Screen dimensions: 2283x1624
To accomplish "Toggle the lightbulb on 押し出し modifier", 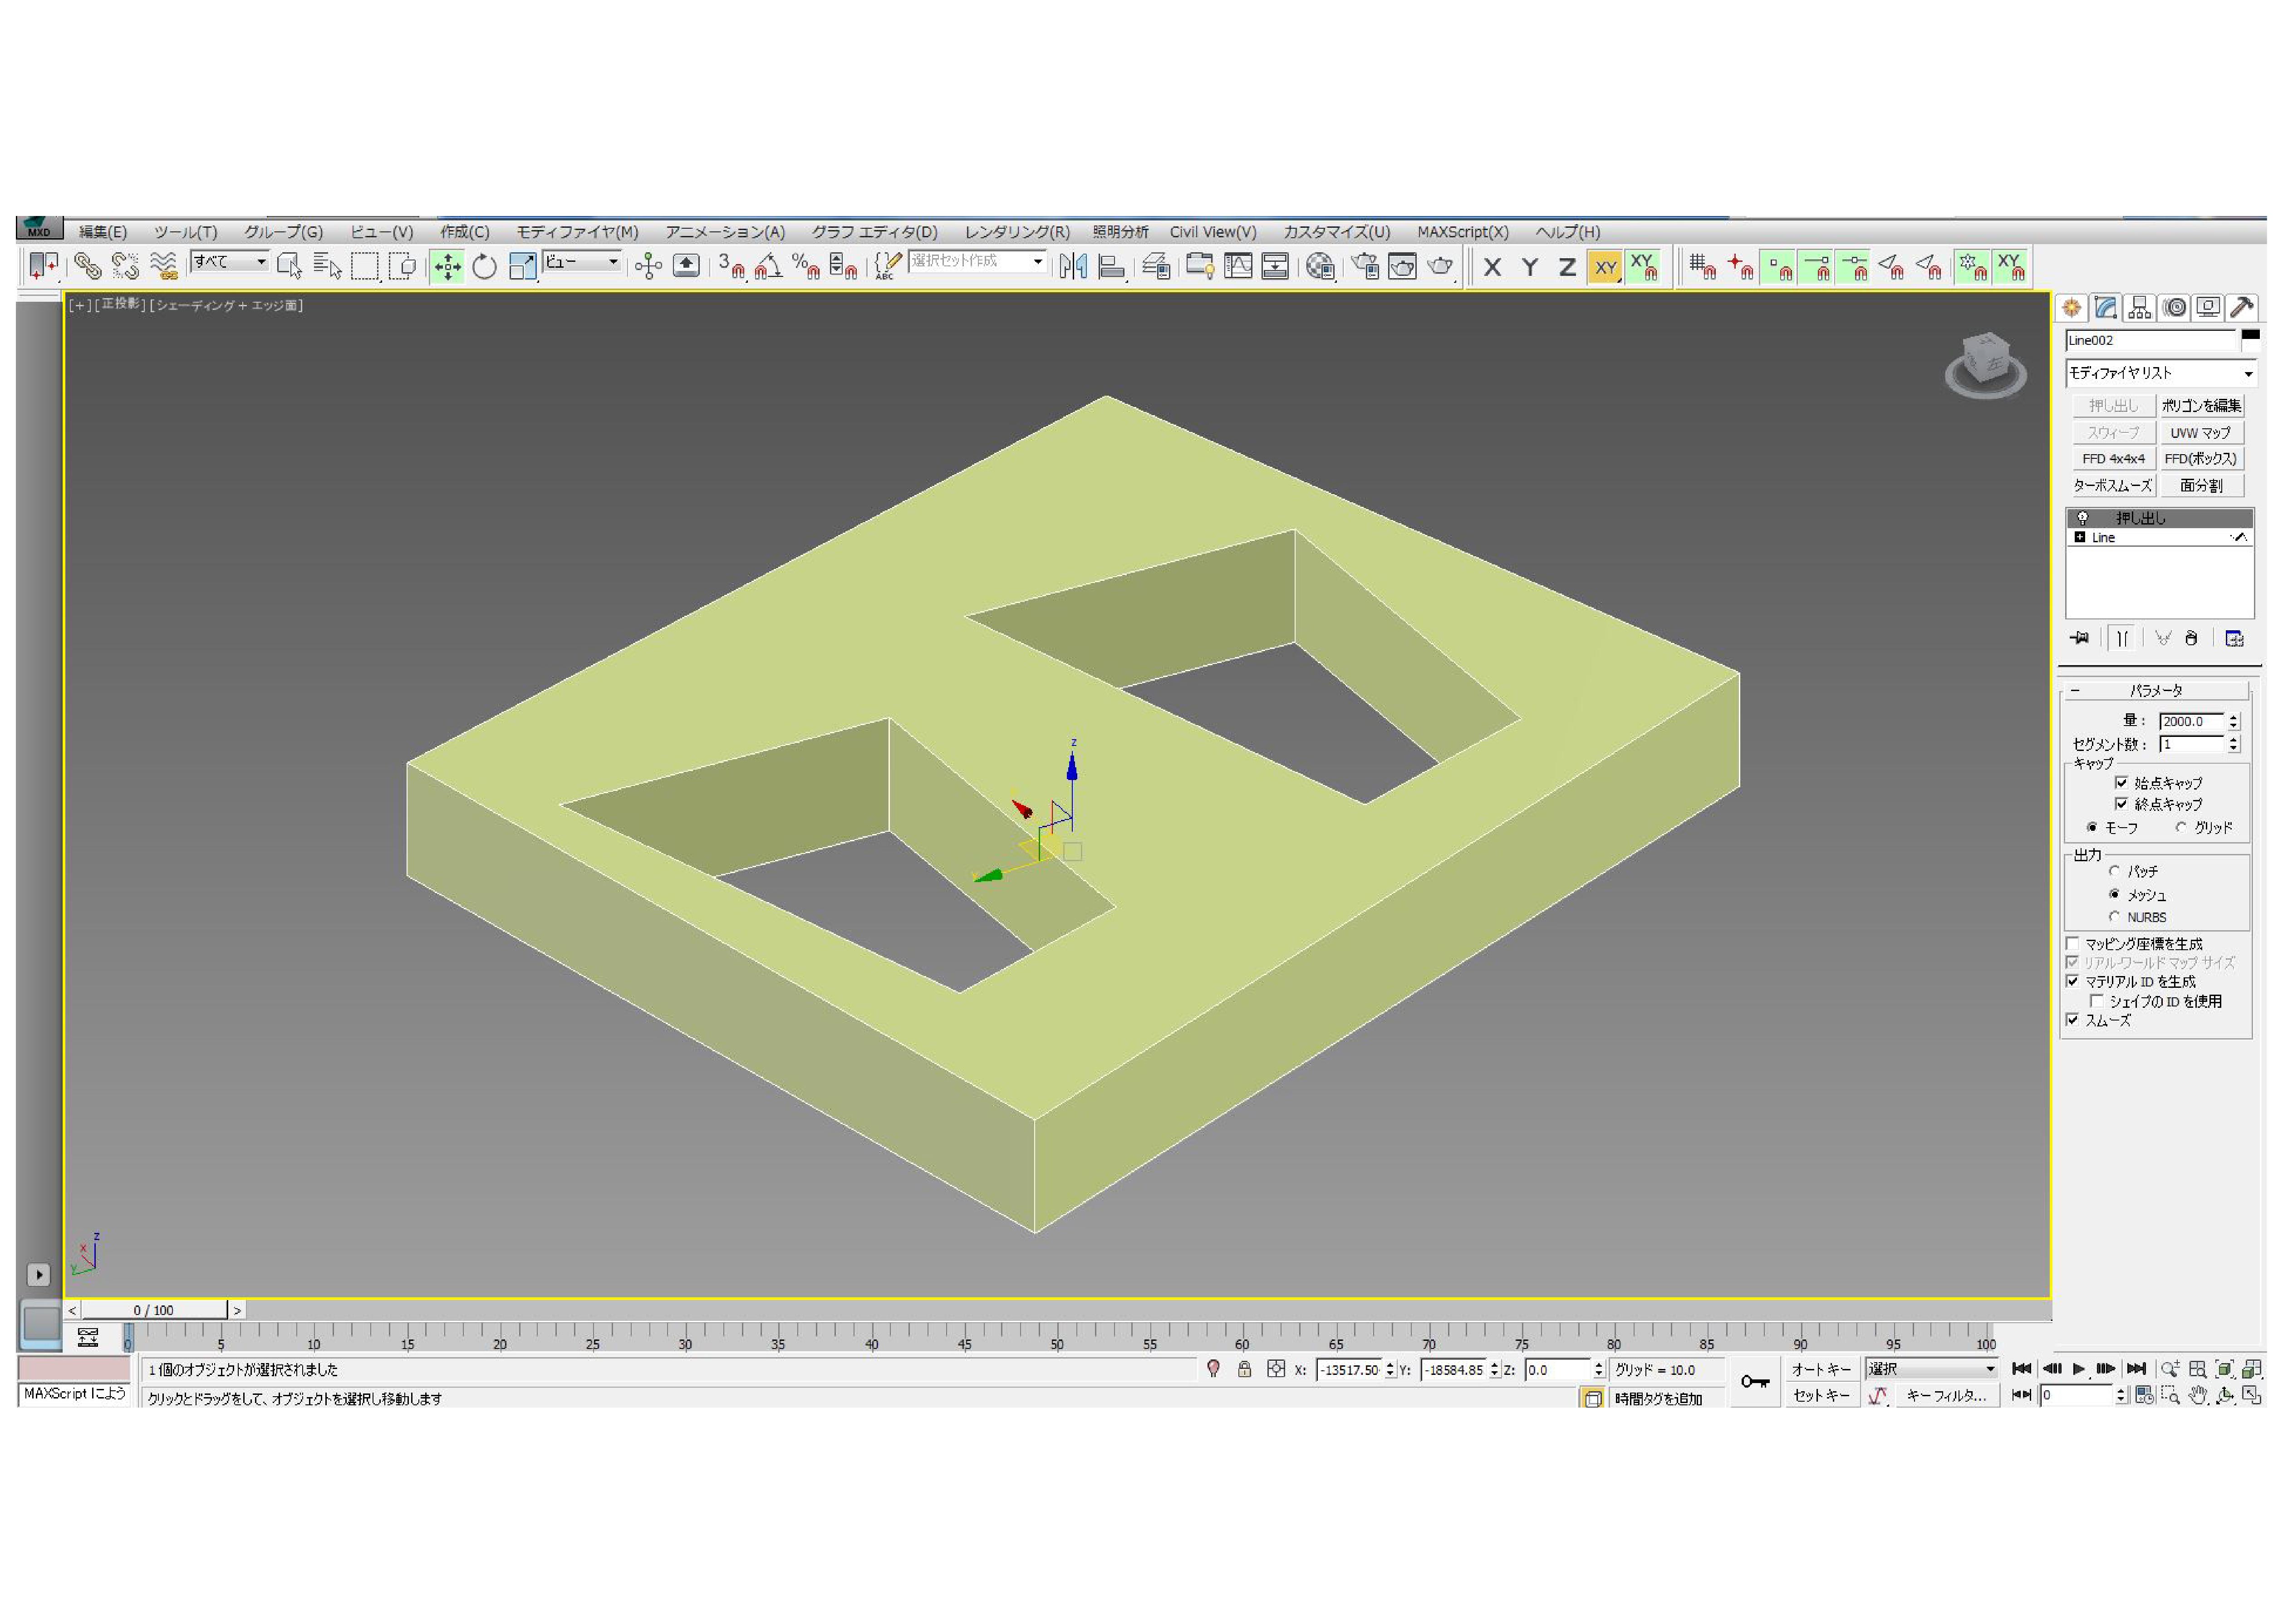I will click(2083, 518).
